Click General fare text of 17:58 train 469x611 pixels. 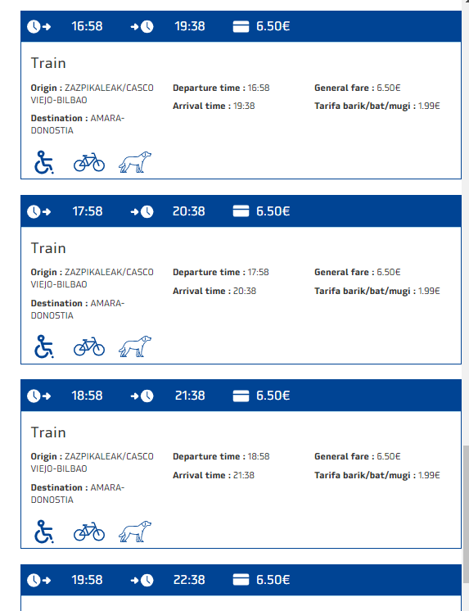pyautogui.click(x=357, y=272)
